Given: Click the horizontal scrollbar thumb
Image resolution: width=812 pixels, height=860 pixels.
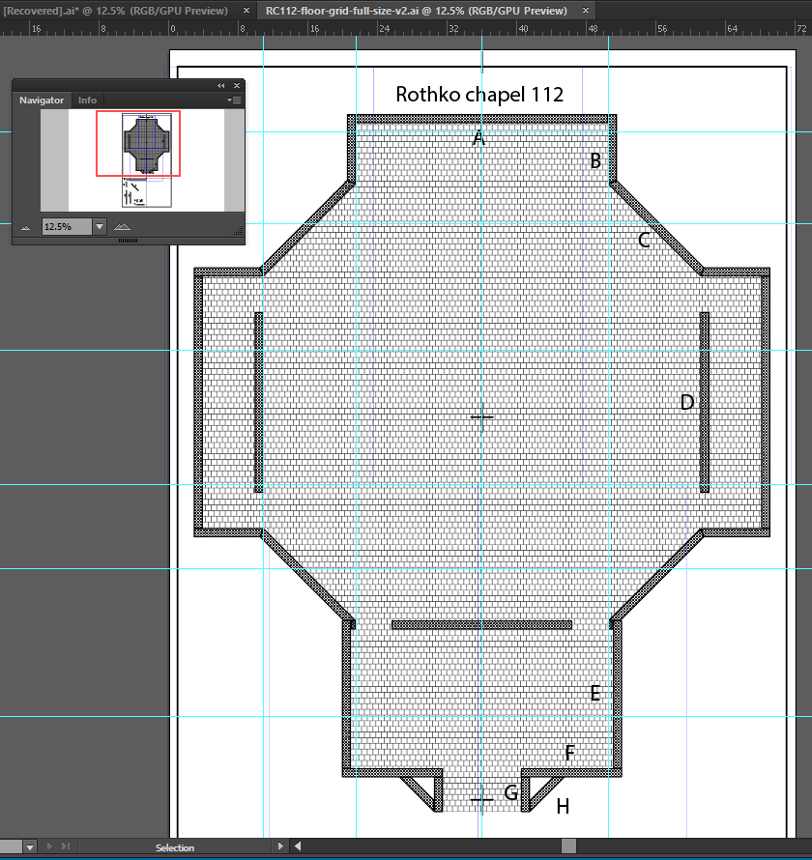Looking at the screenshot, I should (568, 847).
